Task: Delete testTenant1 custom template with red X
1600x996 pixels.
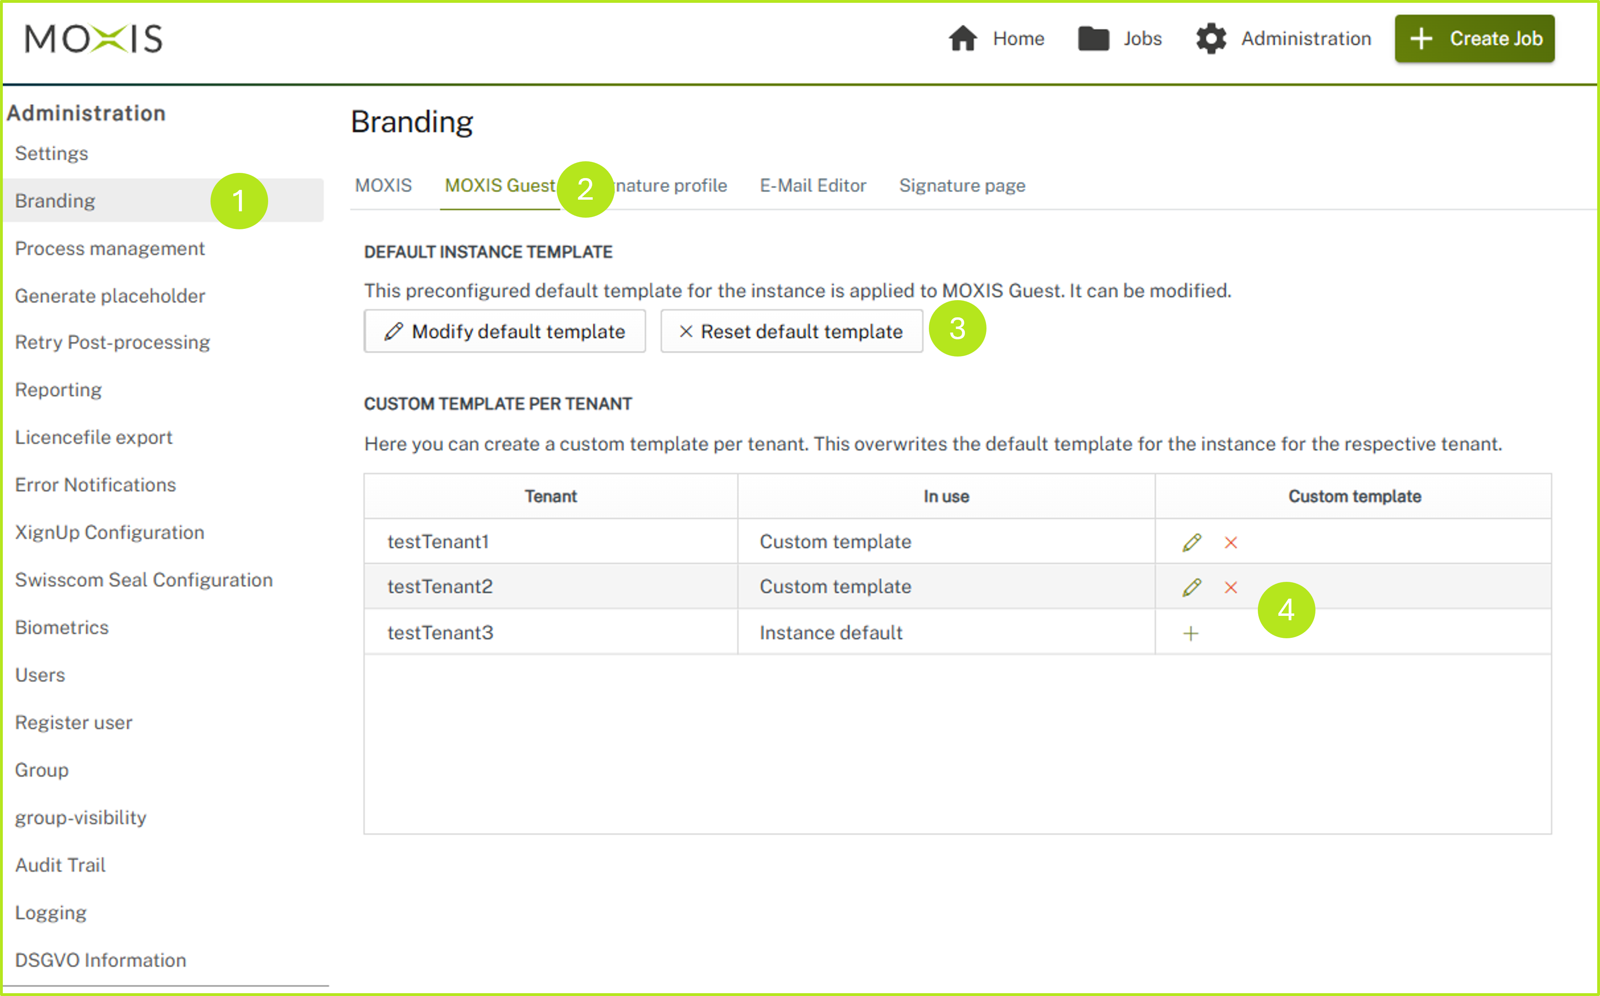Action: (x=1231, y=542)
